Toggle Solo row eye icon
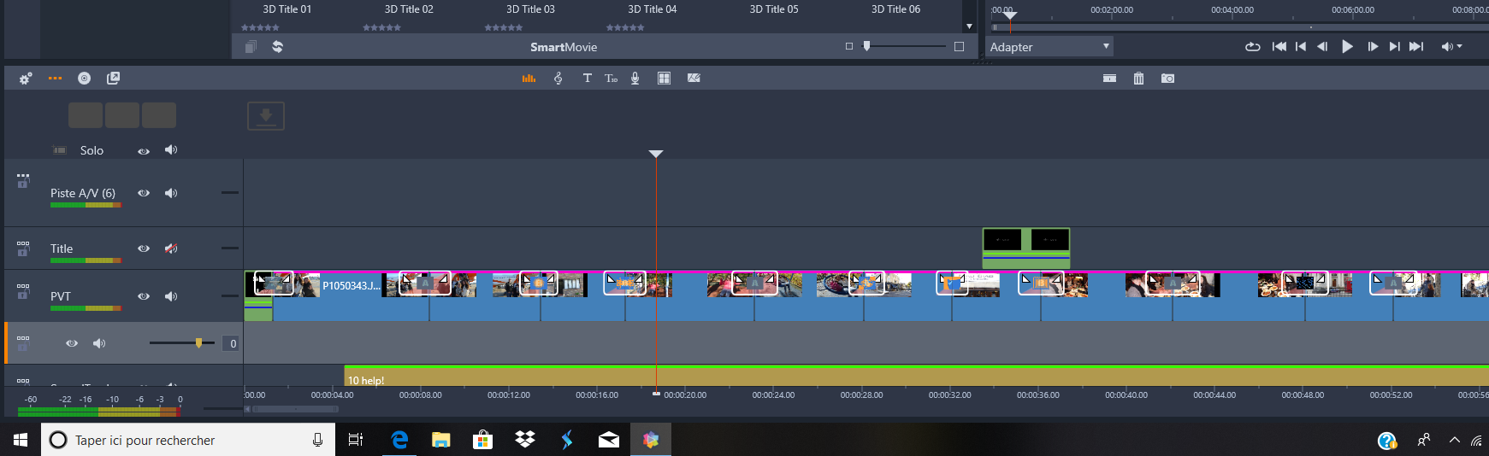The width and height of the screenshot is (1489, 456). pyautogui.click(x=144, y=151)
